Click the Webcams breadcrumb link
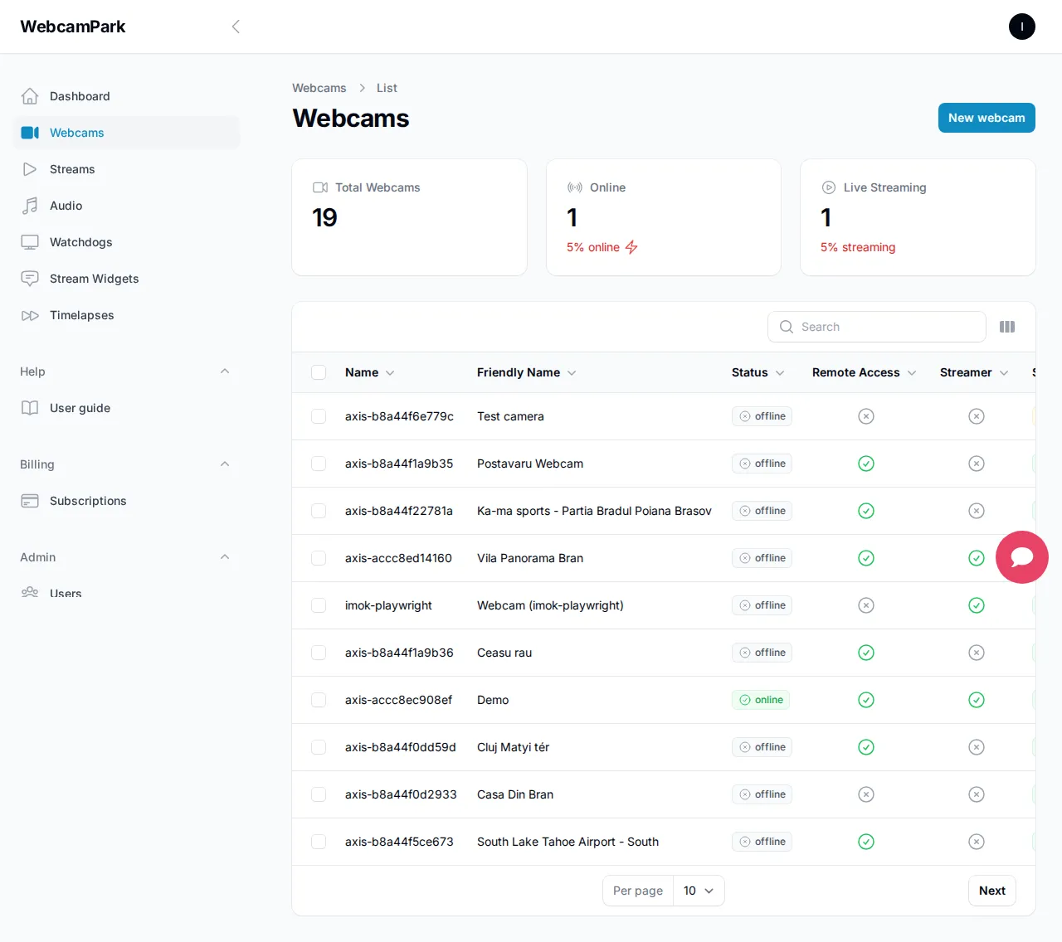The height and width of the screenshot is (942, 1062). pyautogui.click(x=319, y=88)
